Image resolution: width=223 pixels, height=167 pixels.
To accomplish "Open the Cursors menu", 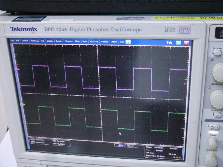I will point(59,41).
